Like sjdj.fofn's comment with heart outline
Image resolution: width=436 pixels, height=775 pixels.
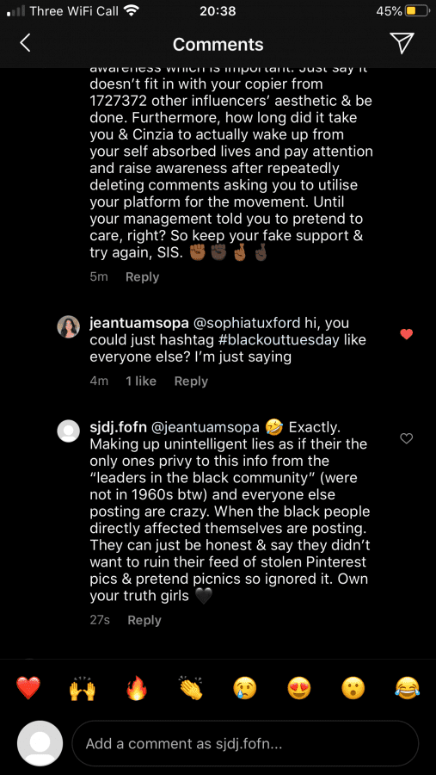click(406, 438)
